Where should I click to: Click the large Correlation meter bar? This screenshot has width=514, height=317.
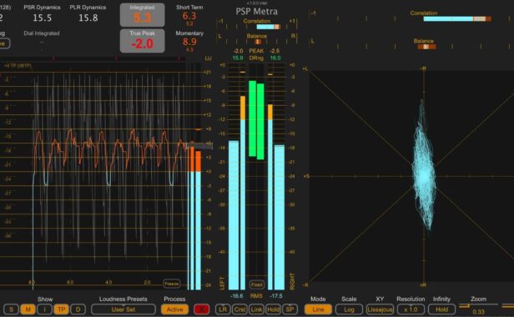click(x=457, y=19)
